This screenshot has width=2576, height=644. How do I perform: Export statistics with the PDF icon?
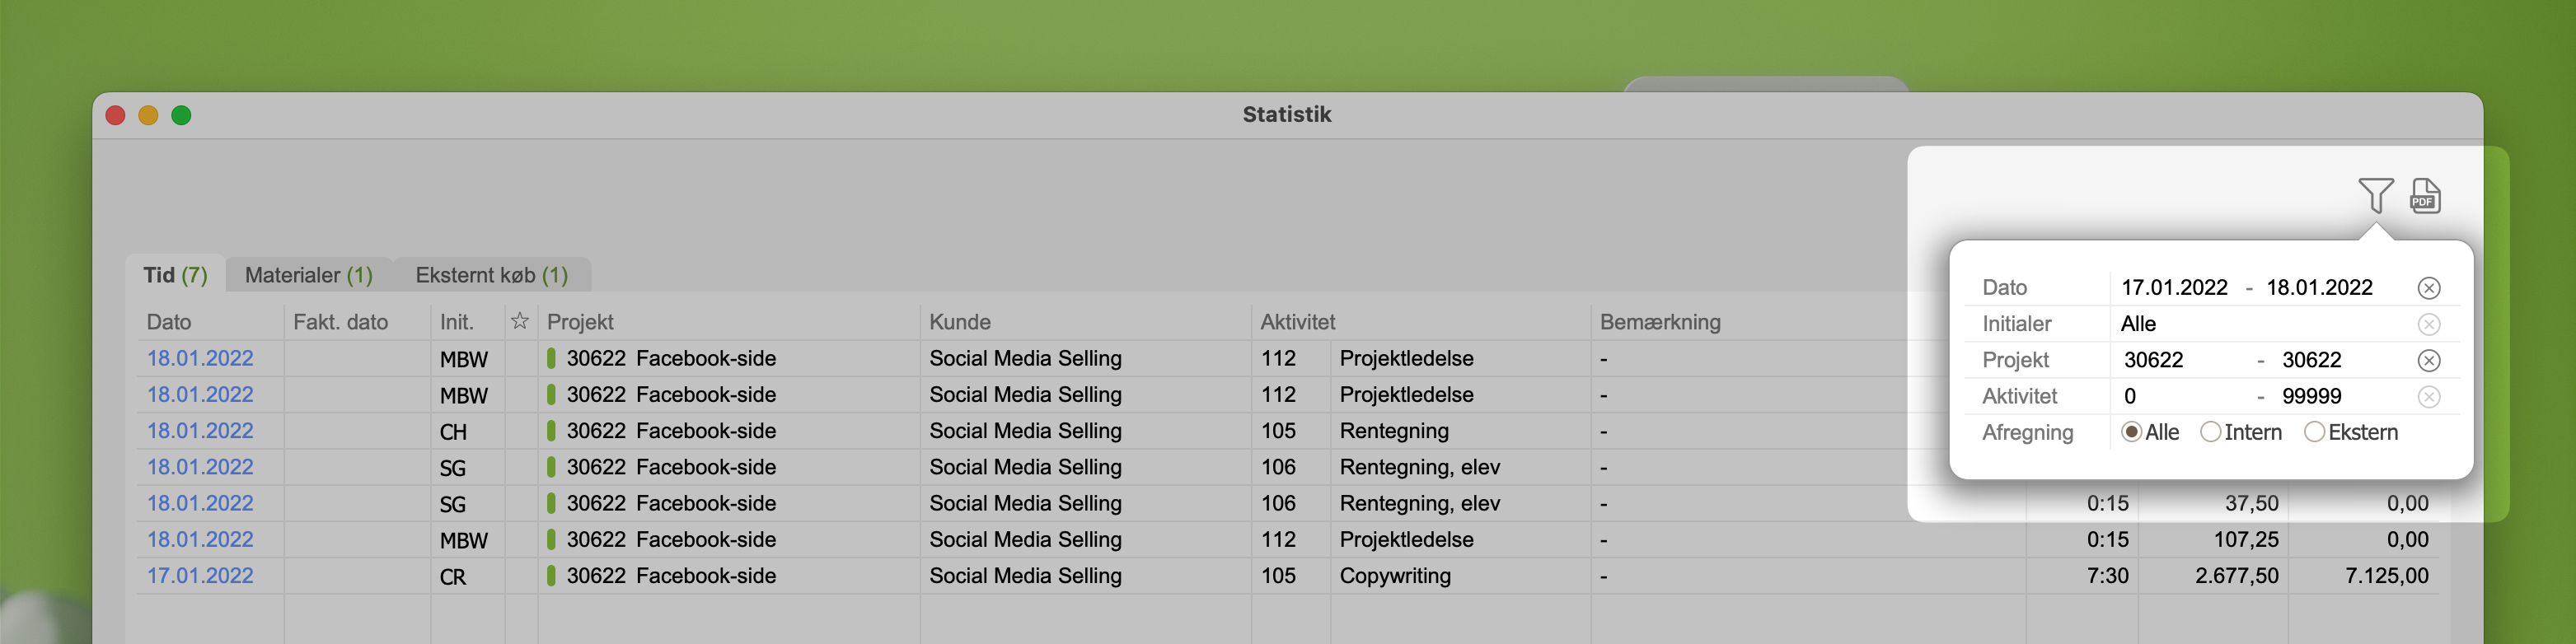2425,196
